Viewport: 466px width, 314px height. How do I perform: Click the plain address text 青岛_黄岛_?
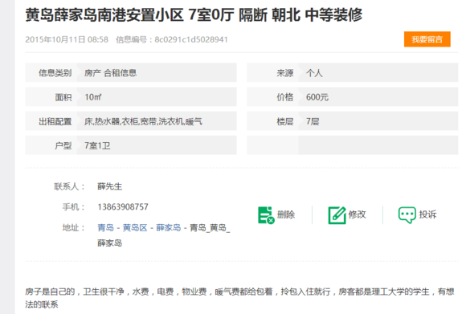[210, 228]
